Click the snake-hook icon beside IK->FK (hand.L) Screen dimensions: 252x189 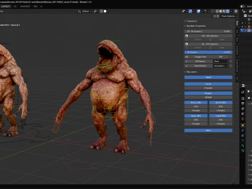point(186,44)
